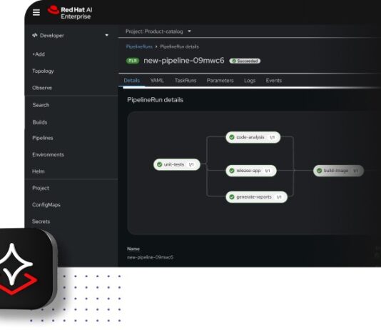This screenshot has width=381, height=330.
Task: Click the PLR resource badge
Action: pos(133,61)
